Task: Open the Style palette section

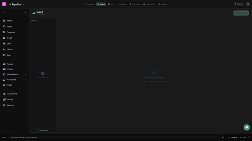Action: tap(15, 43)
